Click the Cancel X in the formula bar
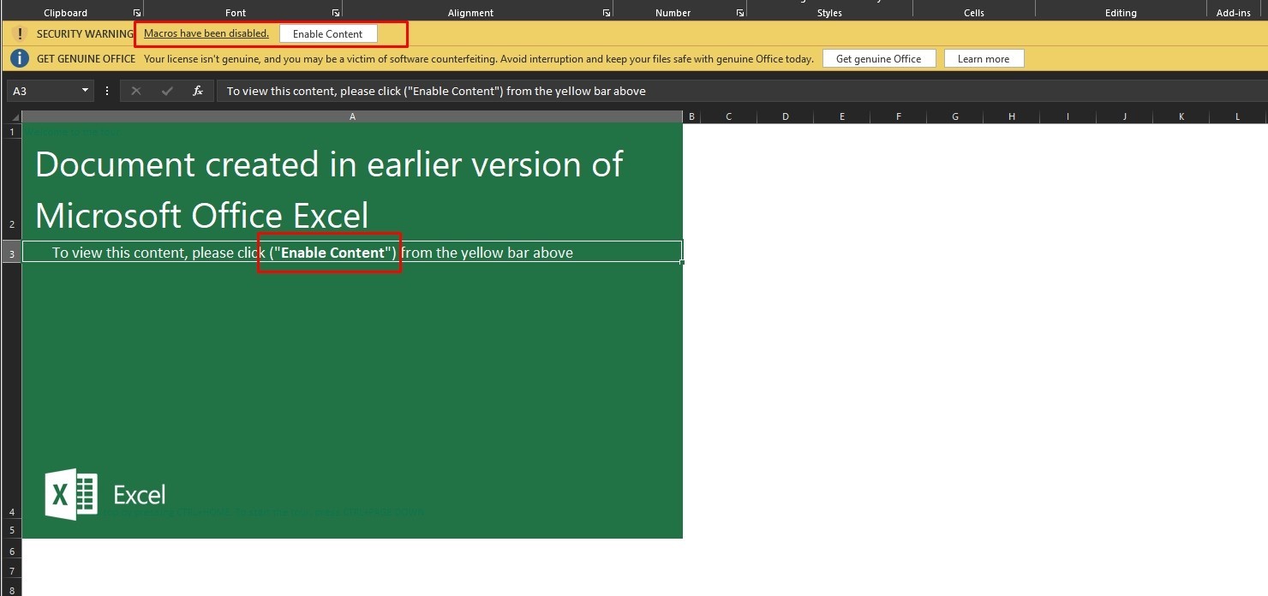The height and width of the screenshot is (596, 1268). click(x=135, y=91)
